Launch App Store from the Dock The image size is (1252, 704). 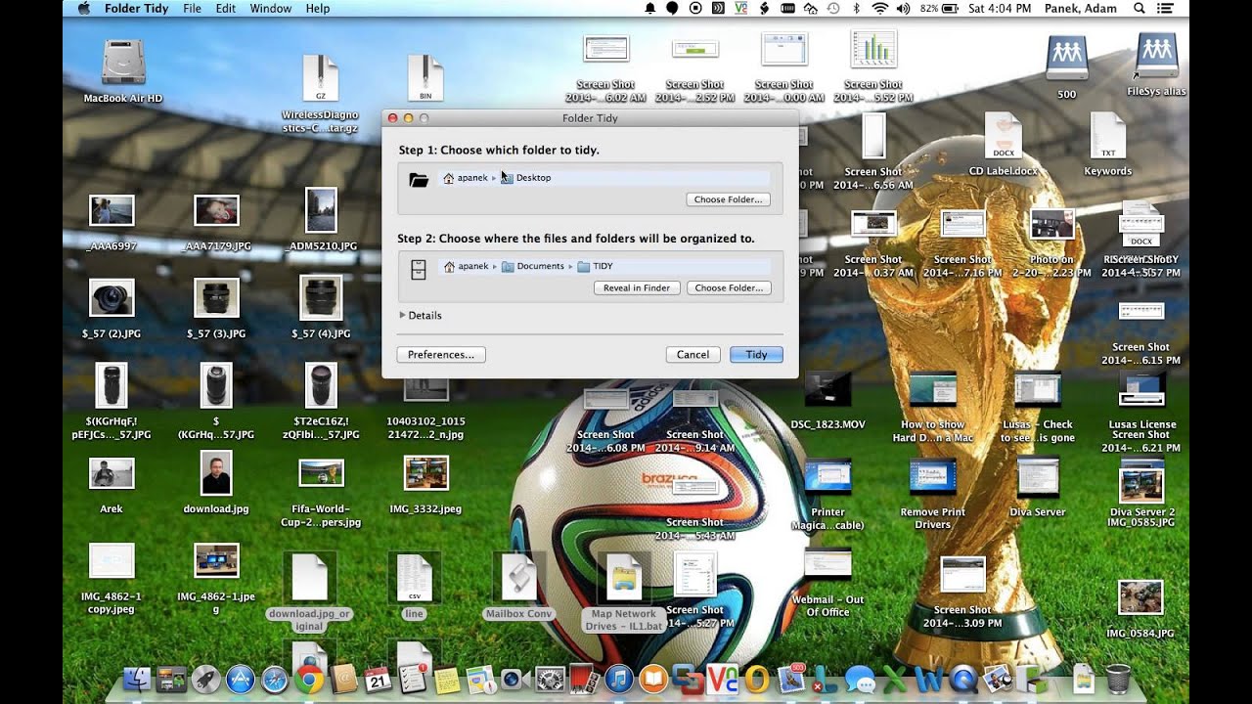241,680
